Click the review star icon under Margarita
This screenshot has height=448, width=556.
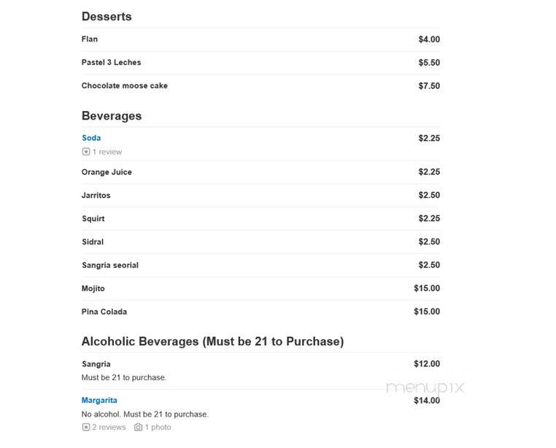(86, 427)
